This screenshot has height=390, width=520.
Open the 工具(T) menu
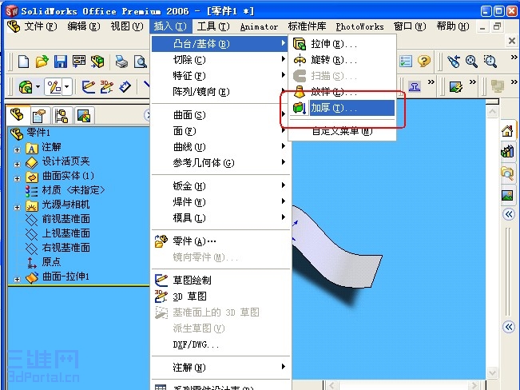pos(213,26)
